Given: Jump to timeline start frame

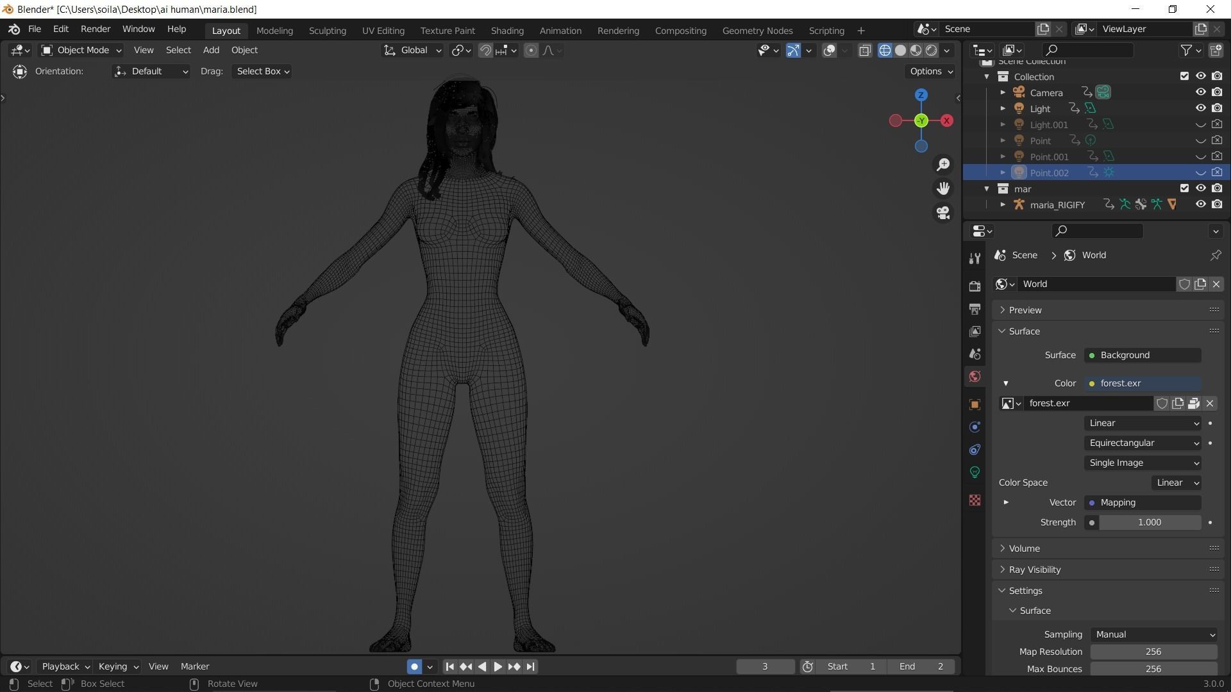Looking at the screenshot, I should point(449,666).
